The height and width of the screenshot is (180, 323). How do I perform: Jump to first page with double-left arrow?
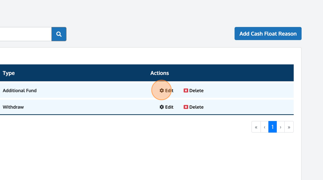click(256, 127)
